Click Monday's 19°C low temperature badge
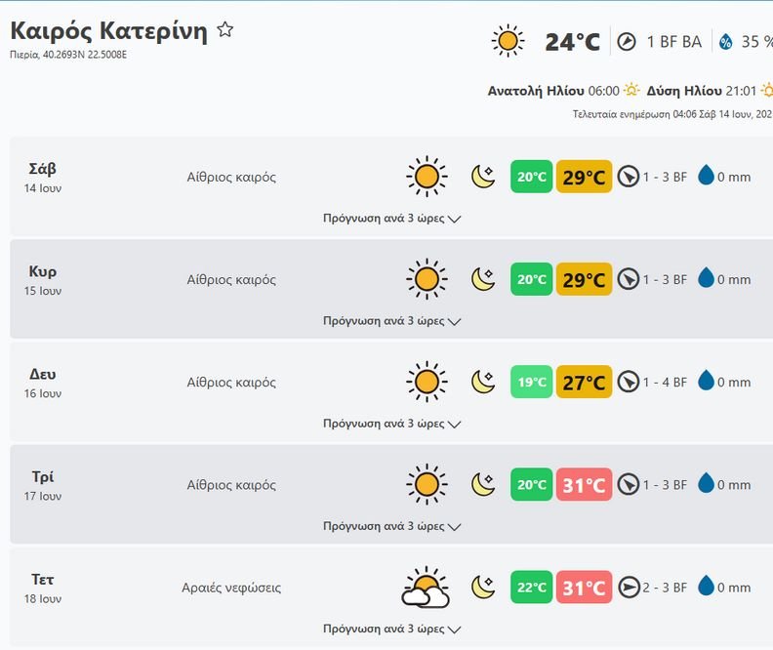The image size is (773, 650). tap(532, 383)
